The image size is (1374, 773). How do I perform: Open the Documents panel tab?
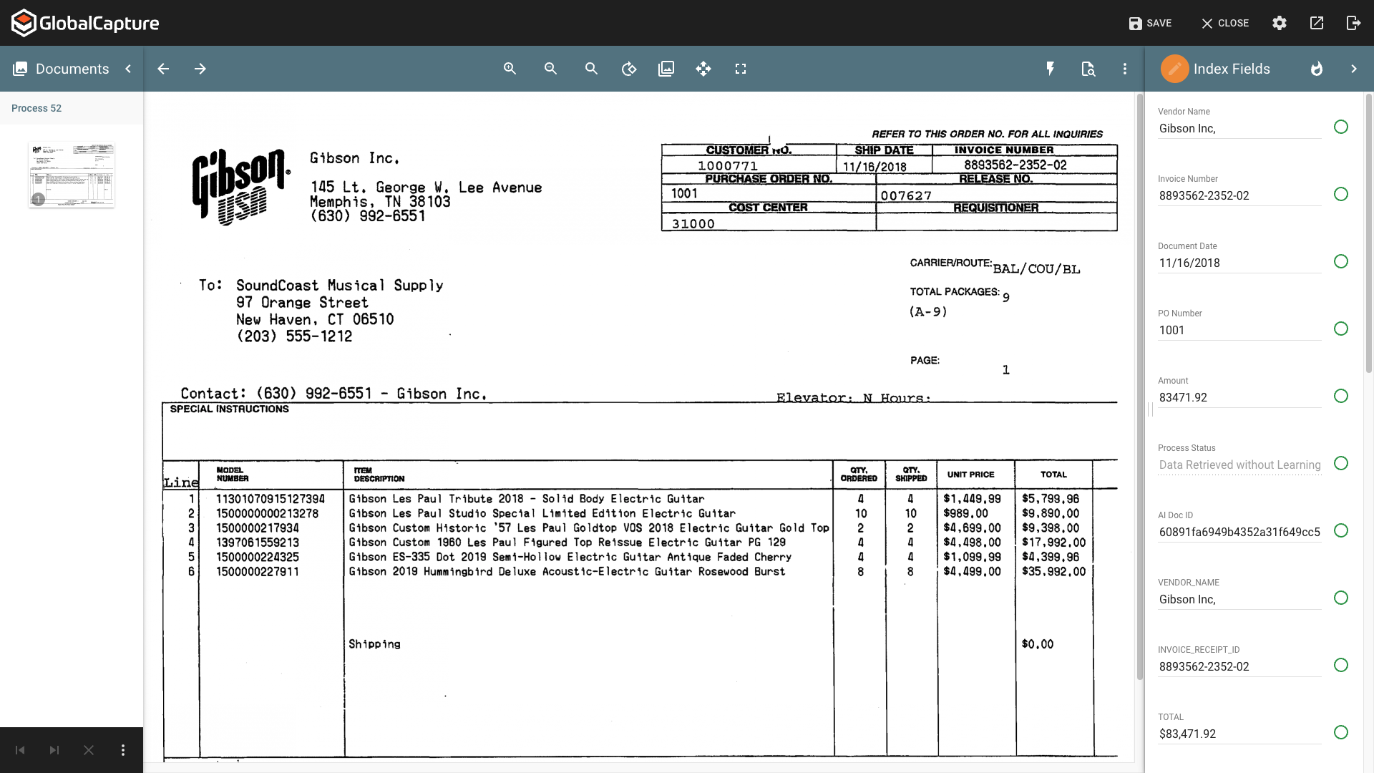[62, 69]
